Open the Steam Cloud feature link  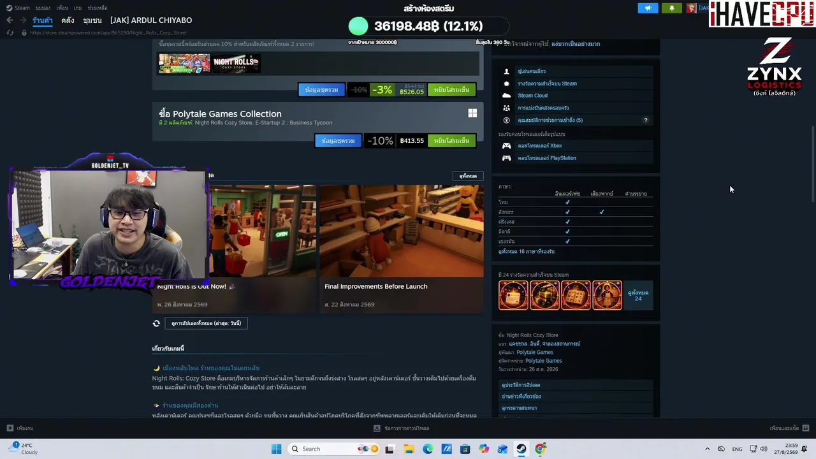coord(532,96)
